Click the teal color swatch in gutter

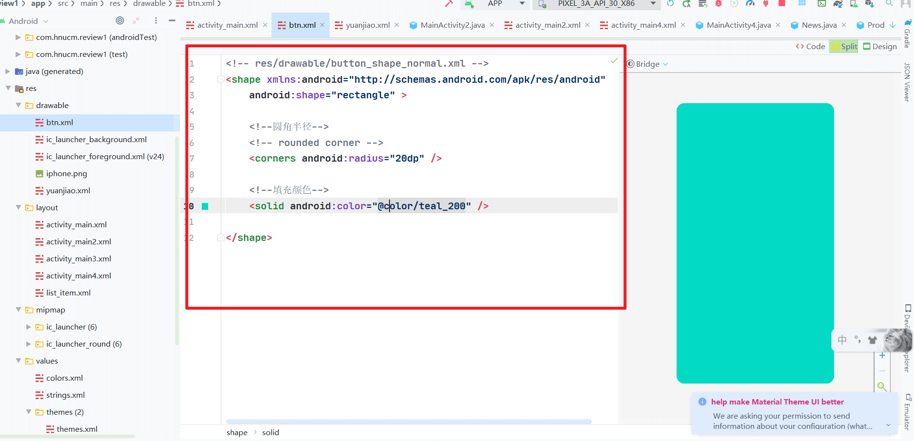click(205, 206)
